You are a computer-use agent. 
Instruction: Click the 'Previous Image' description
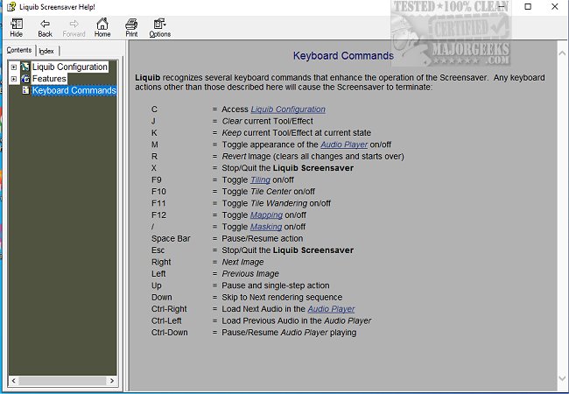(250, 273)
